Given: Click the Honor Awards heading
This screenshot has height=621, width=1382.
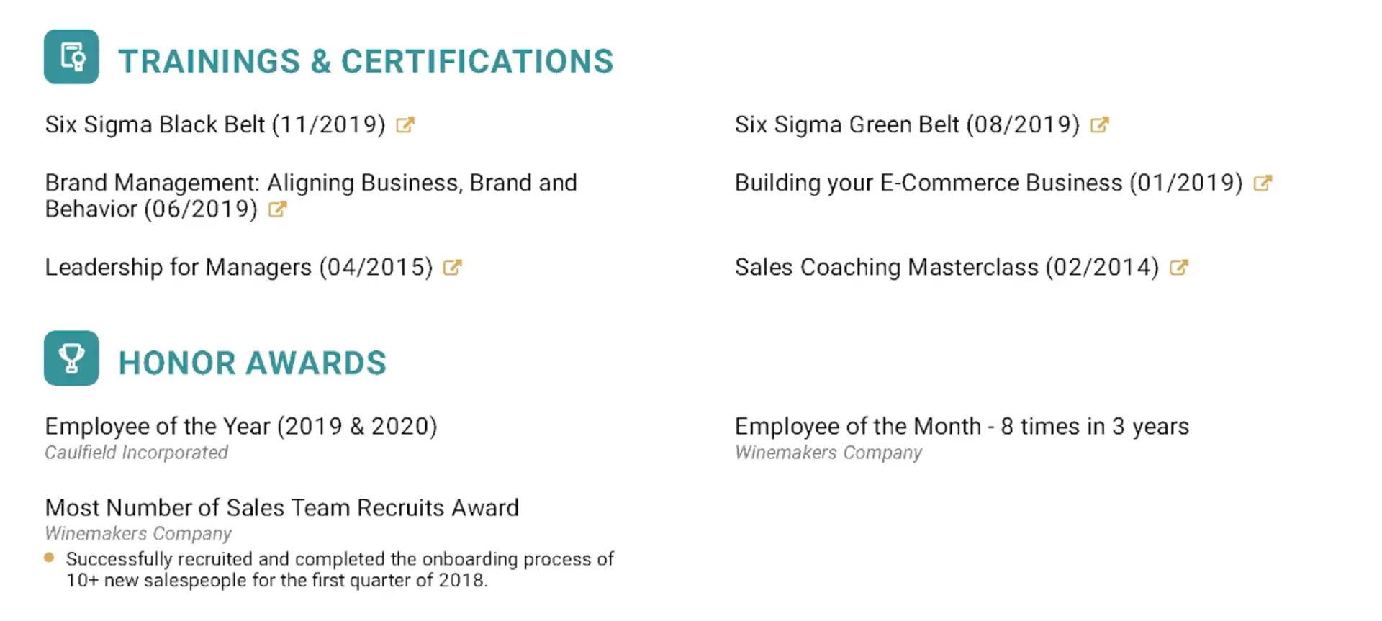Looking at the screenshot, I should (252, 363).
